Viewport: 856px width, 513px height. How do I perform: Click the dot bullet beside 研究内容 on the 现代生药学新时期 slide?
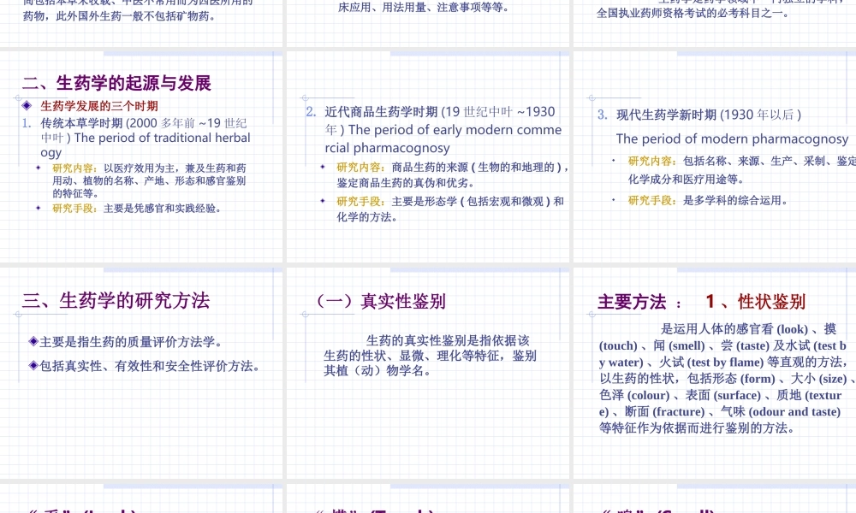tap(614, 160)
